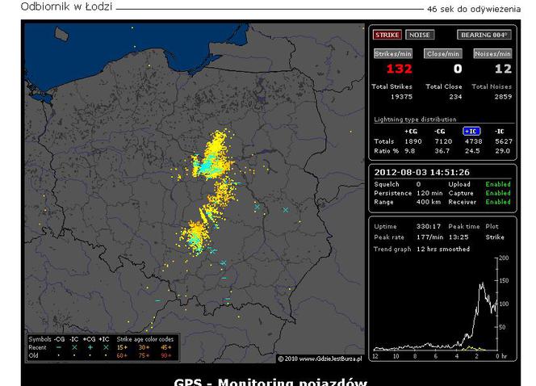The height and width of the screenshot is (386, 536).
Task: Click the 15+ strike age color code
Action: (x=122, y=347)
